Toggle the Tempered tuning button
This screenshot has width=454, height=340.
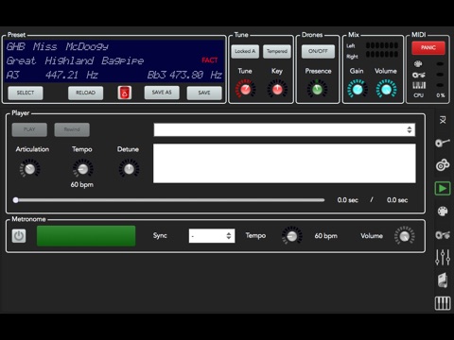coord(277,51)
